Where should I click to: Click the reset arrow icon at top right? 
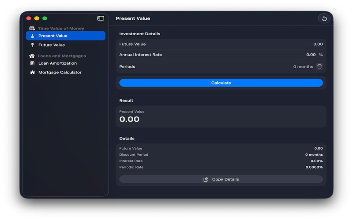click(324, 18)
